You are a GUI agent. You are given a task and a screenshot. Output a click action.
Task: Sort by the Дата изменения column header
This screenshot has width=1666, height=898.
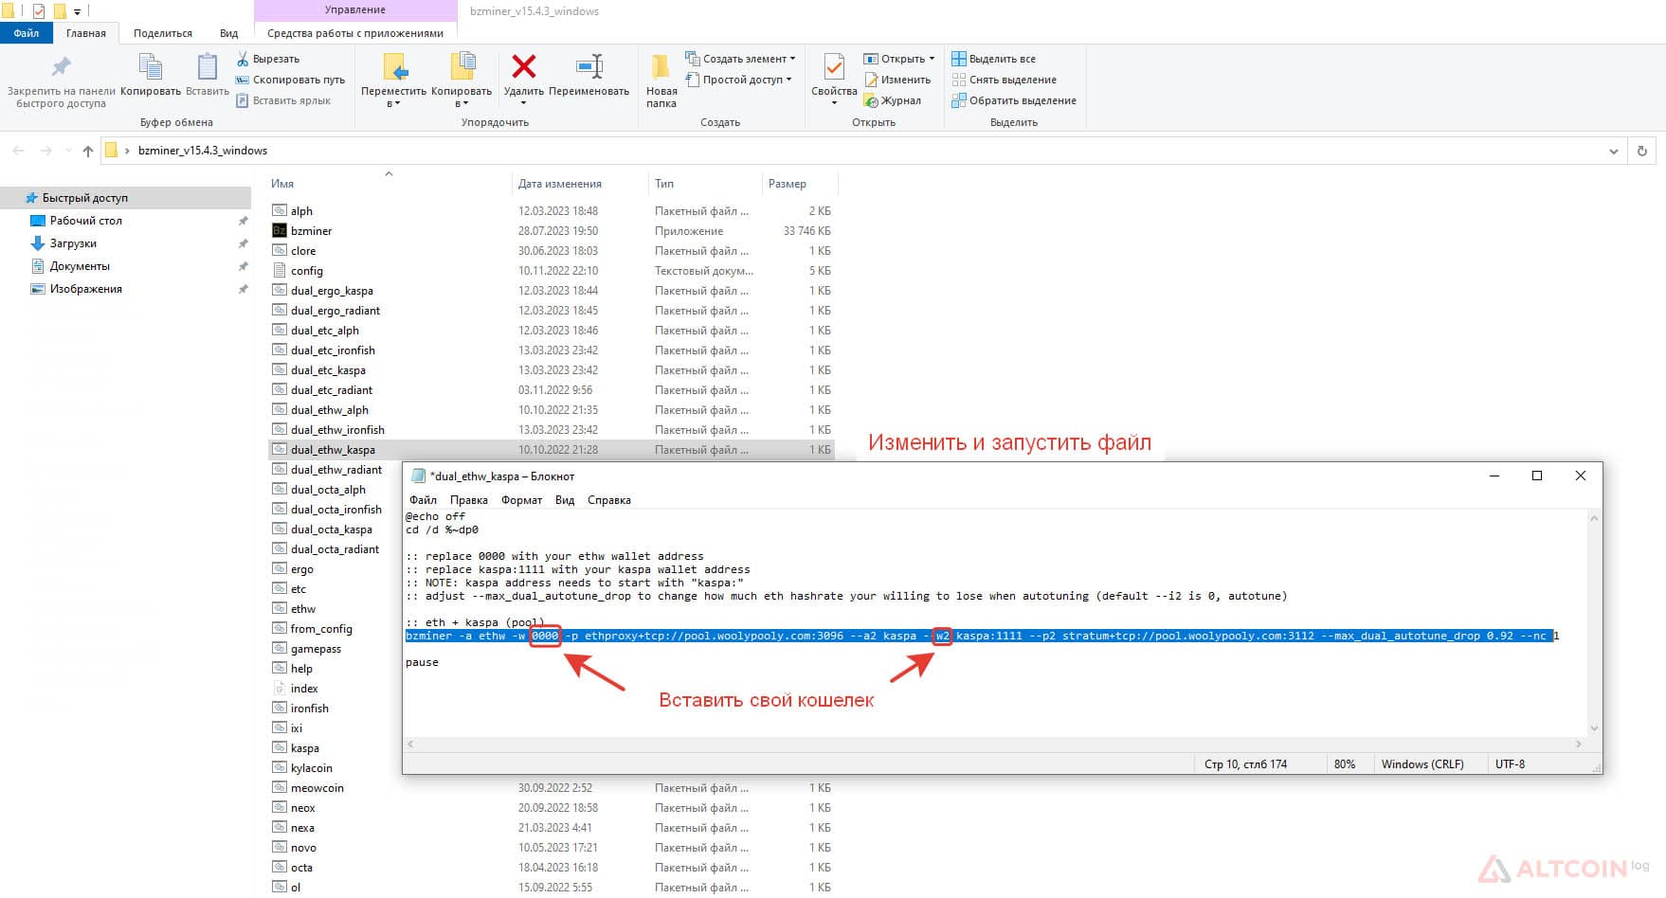tap(559, 184)
